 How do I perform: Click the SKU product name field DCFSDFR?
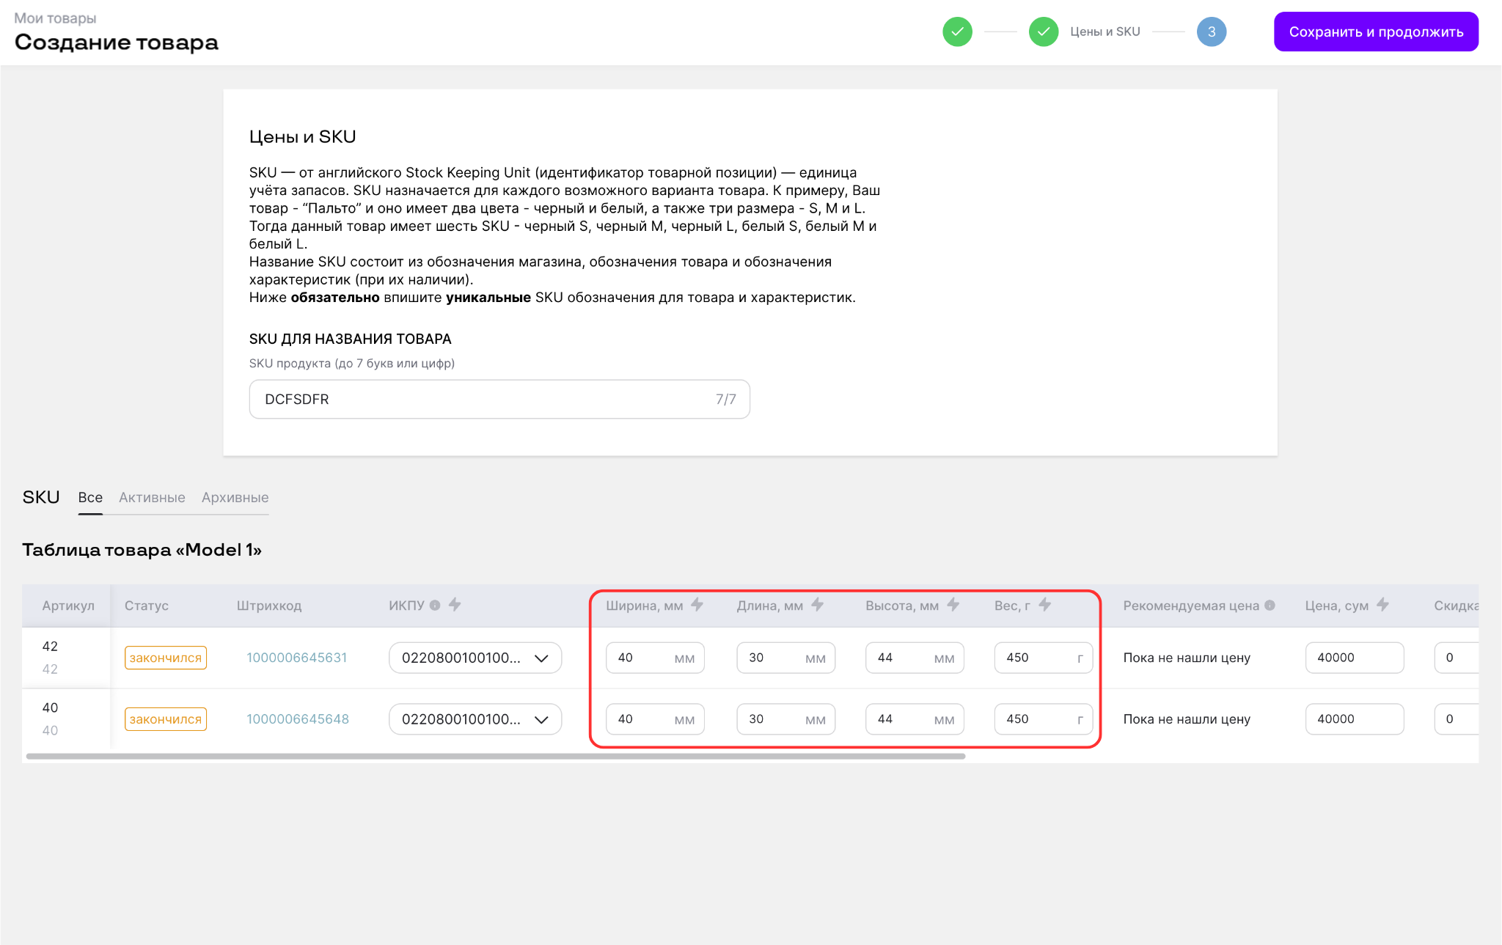pos(499,399)
